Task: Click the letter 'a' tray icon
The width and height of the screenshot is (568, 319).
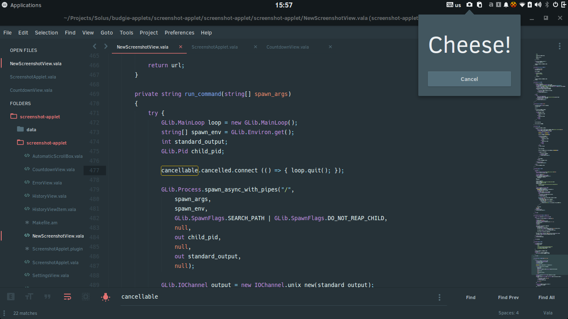Action: pos(491,5)
